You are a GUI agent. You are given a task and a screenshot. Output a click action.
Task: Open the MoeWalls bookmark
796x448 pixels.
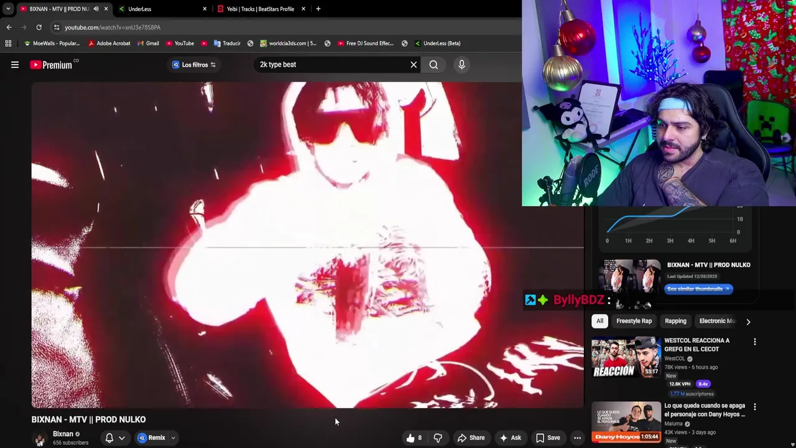(x=51, y=44)
